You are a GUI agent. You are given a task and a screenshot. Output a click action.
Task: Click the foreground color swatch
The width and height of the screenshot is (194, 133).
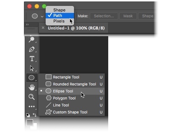[x=30, y=123]
